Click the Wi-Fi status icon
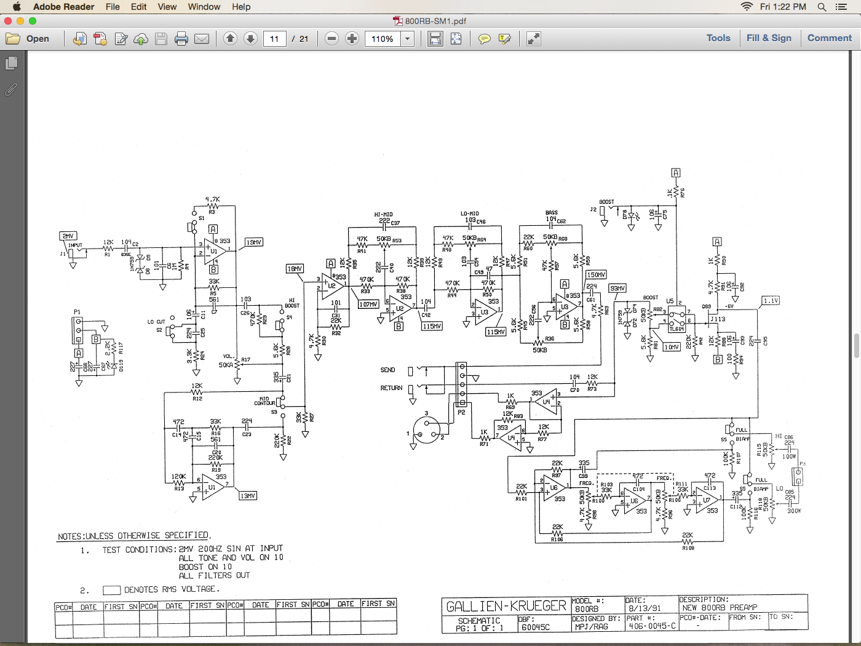 click(x=747, y=7)
